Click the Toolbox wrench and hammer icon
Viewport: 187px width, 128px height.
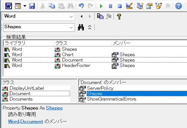168,6
